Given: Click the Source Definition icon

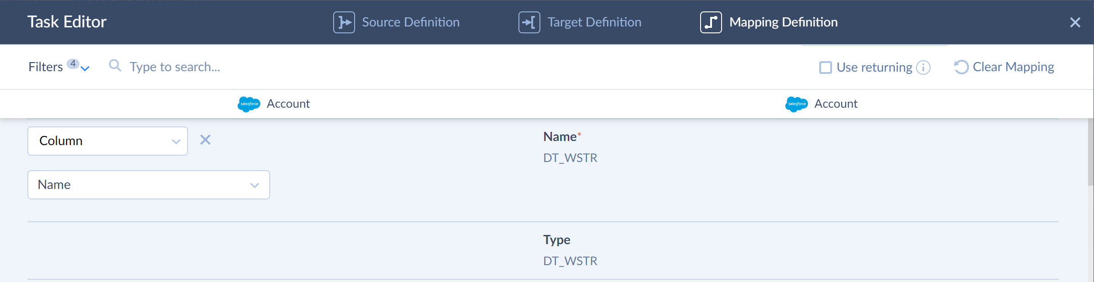Looking at the screenshot, I should click(344, 22).
